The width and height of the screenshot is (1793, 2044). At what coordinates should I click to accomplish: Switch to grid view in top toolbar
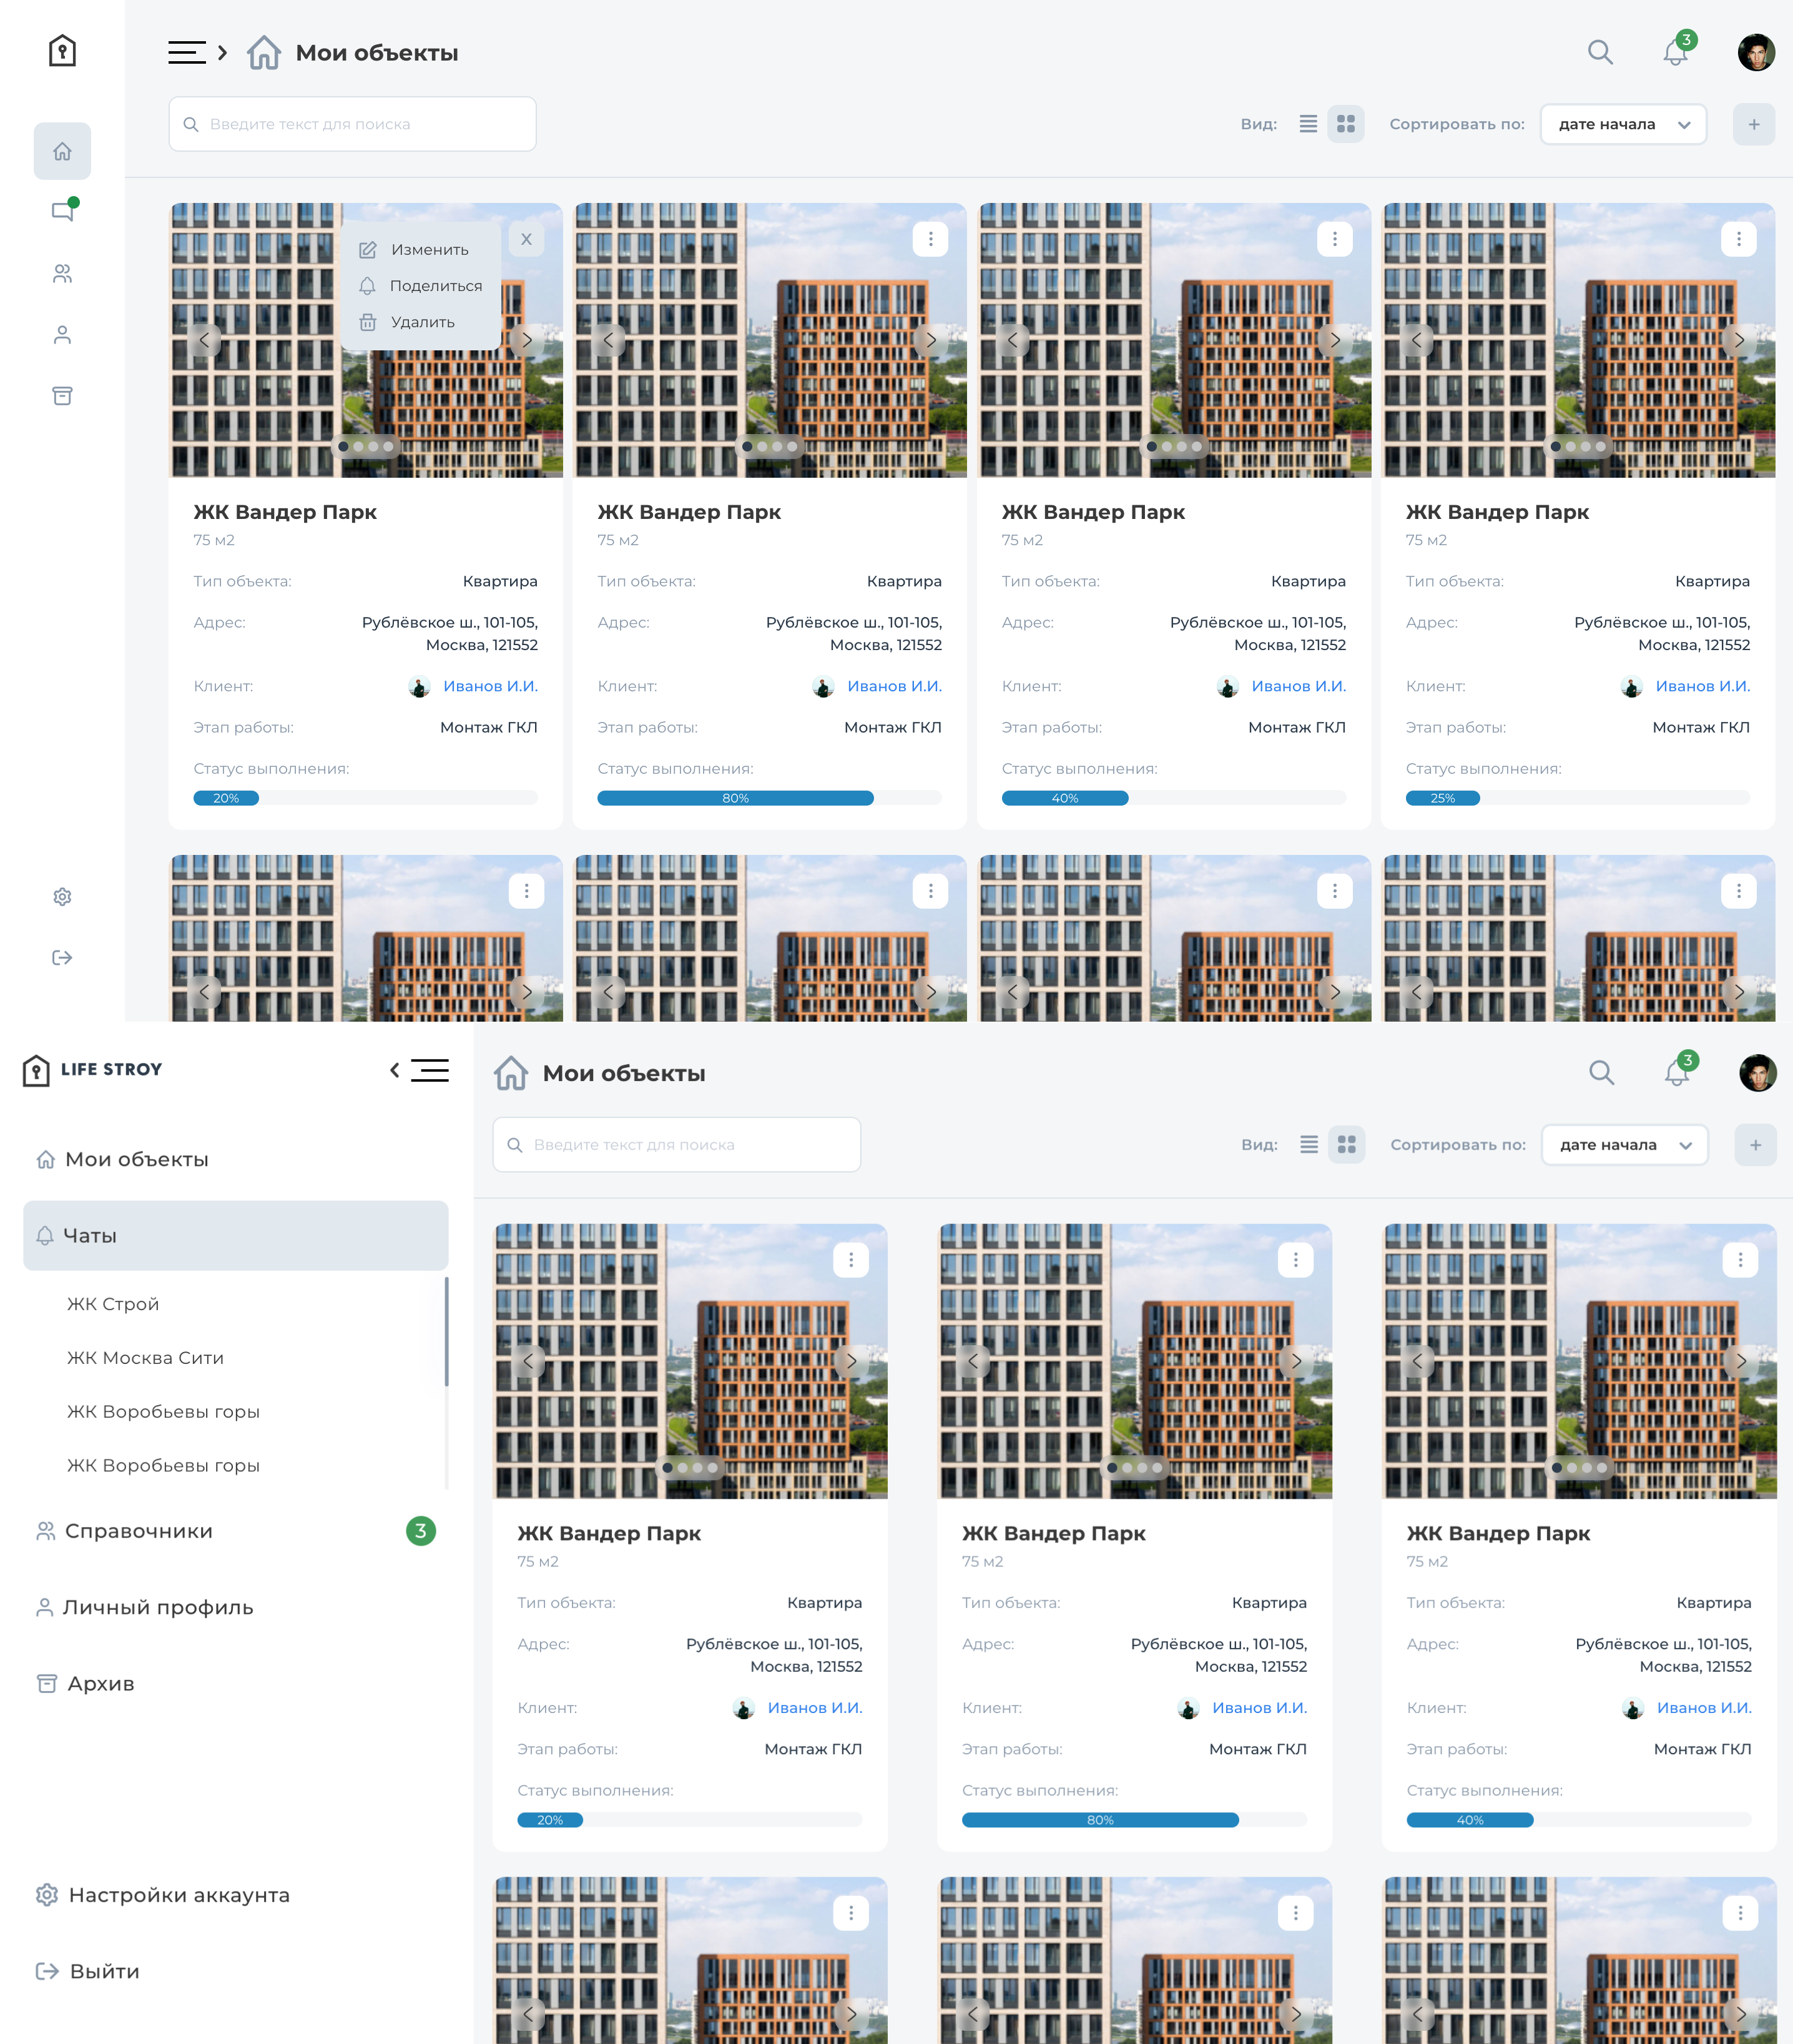pyautogui.click(x=1346, y=124)
